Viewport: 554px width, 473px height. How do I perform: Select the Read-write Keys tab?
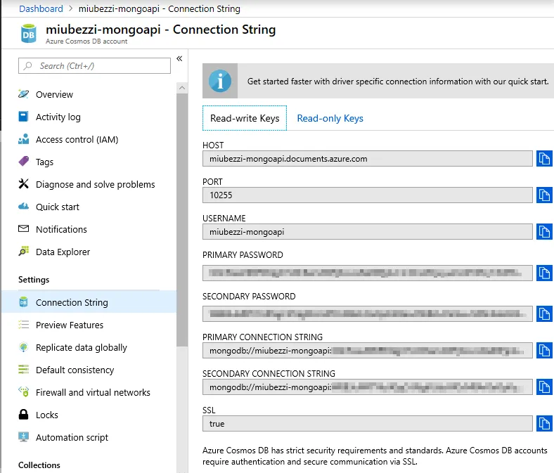tap(245, 118)
